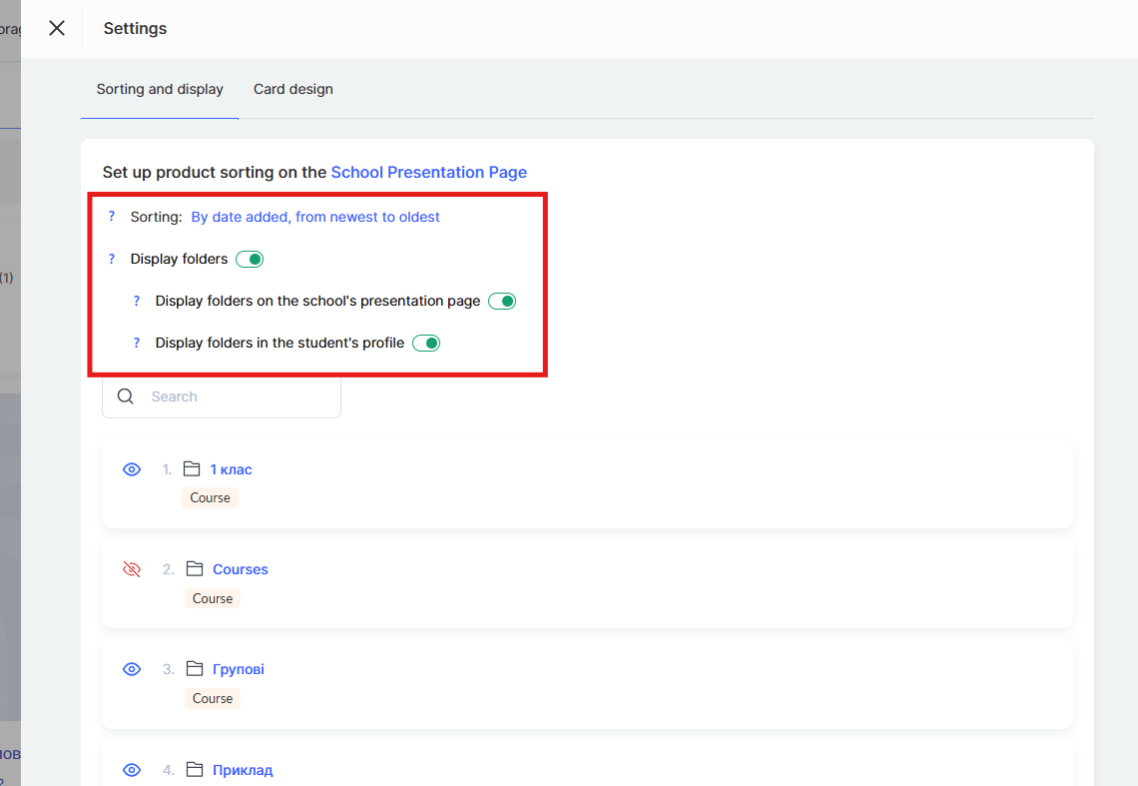This screenshot has width=1138, height=786.
Task: Toggle Display folders switch off
Action: [250, 259]
